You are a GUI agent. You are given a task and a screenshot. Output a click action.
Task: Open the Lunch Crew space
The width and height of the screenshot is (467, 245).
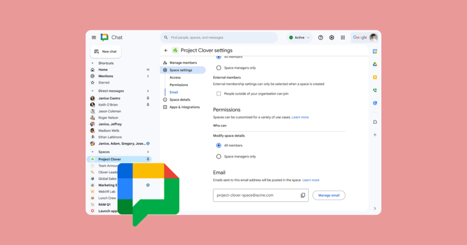(107, 198)
